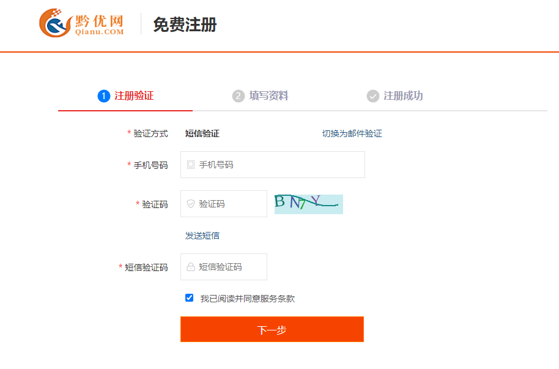Refresh the captcha image
This screenshot has height=369, width=559.
(308, 204)
